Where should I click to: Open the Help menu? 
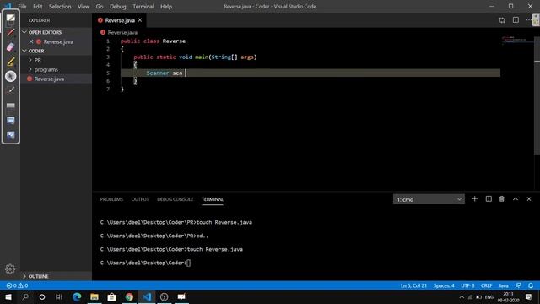[x=166, y=6]
